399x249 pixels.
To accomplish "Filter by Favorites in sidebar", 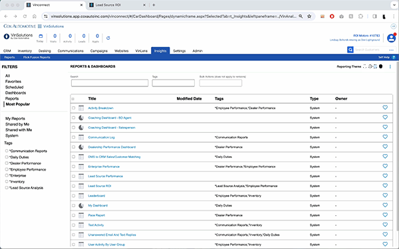I will click(13, 82).
